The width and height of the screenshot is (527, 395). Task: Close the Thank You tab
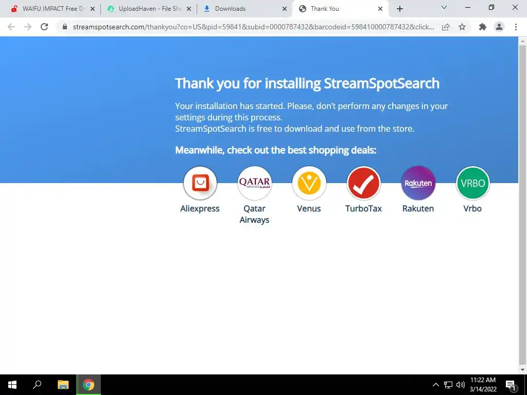[380, 9]
